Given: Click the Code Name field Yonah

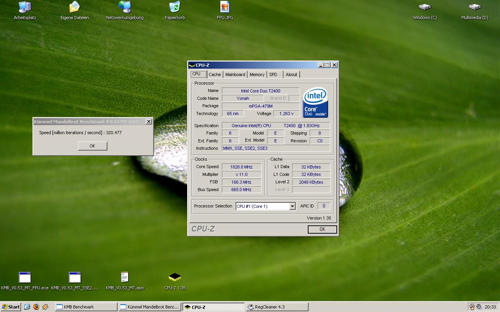Looking at the screenshot, I should coord(243,98).
